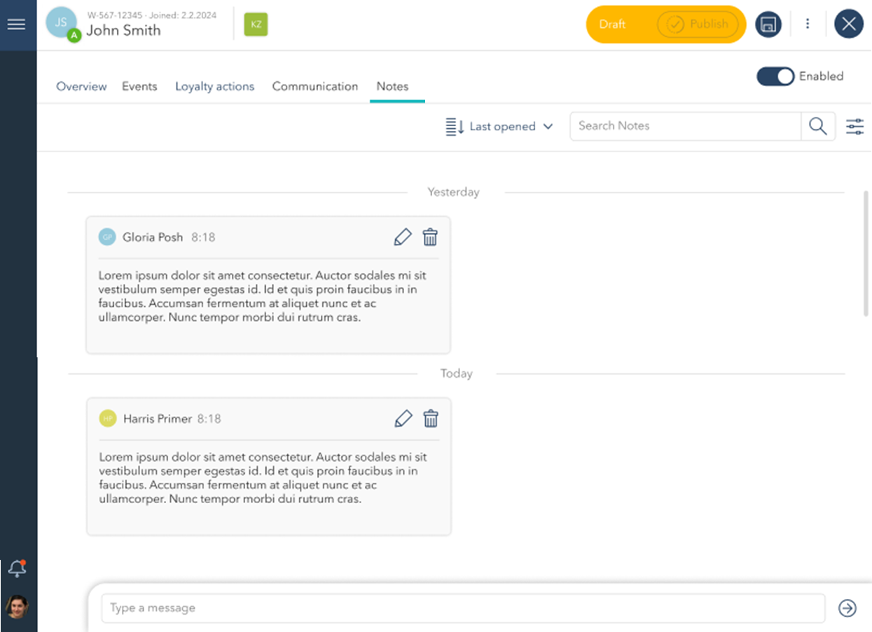The height and width of the screenshot is (632, 872).
Task: Open the notes filter settings icon
Action: [x=855, y=126]
